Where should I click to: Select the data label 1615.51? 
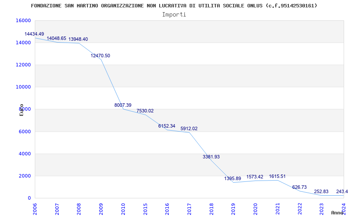click(x=277, y=177)
